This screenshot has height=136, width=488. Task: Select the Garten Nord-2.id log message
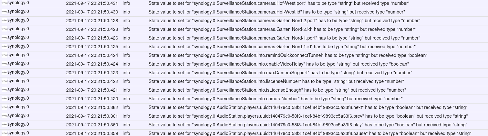tap(282, 29)
